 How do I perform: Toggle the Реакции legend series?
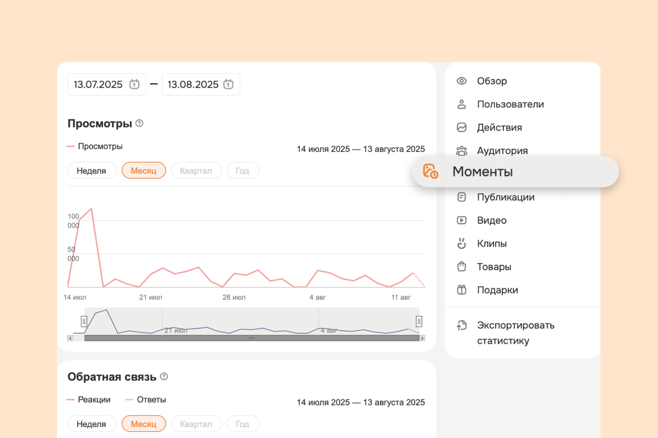[x=88, y=400]
